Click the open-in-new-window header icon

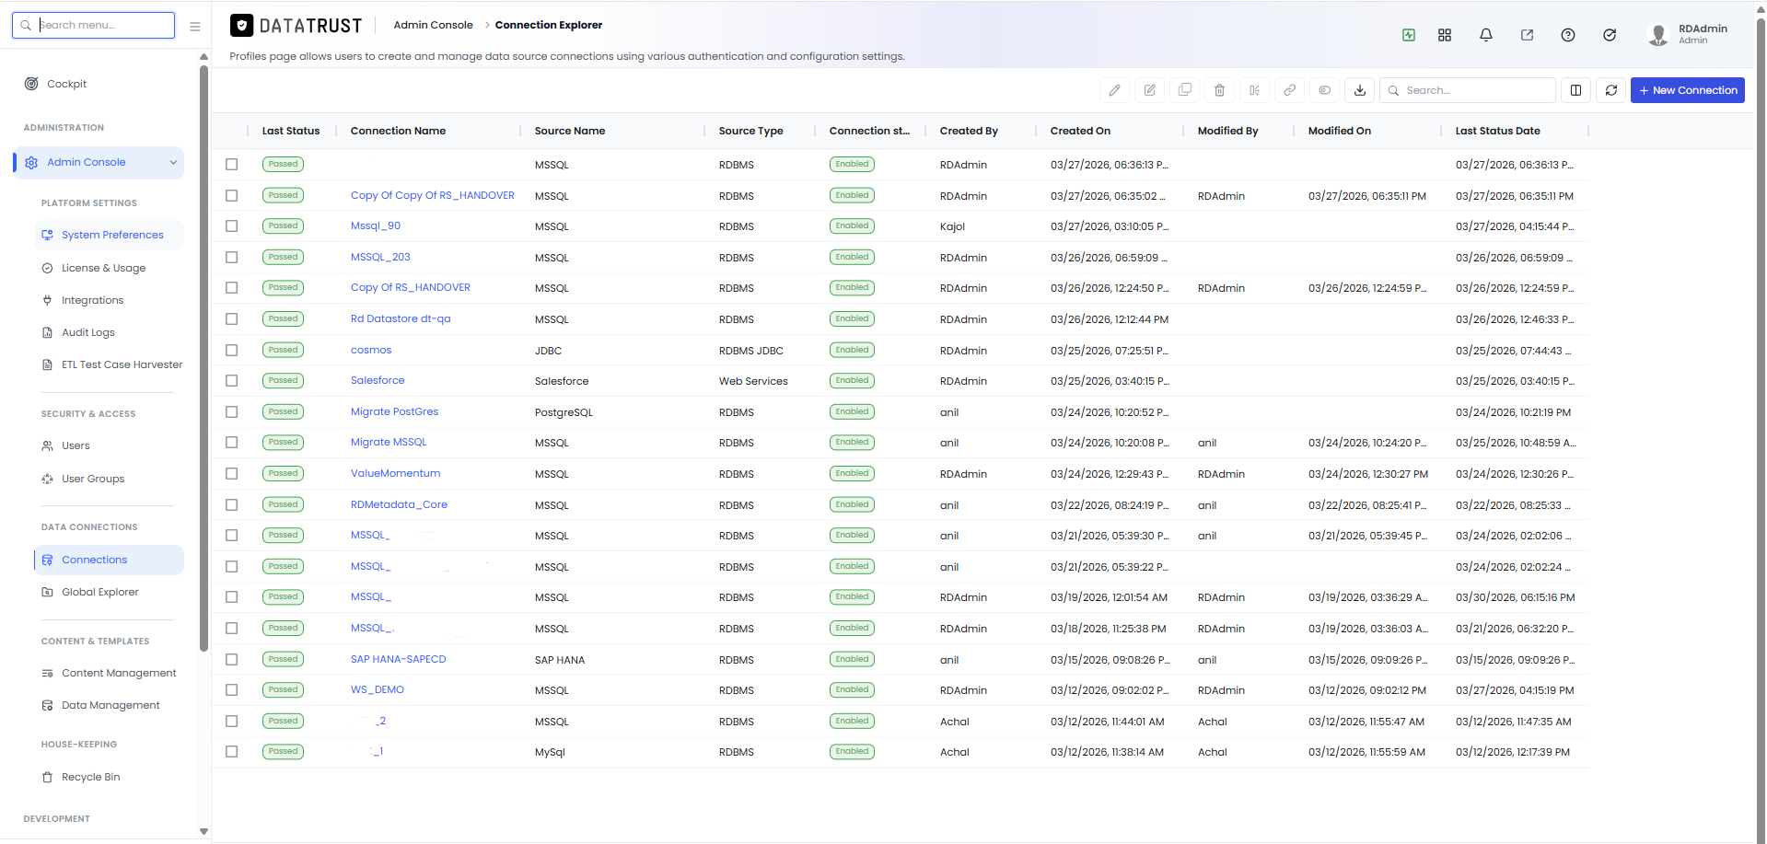(x=1527, y=35)
